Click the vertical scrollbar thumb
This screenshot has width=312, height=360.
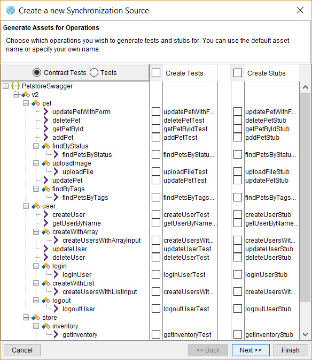(x=305, y=197)
